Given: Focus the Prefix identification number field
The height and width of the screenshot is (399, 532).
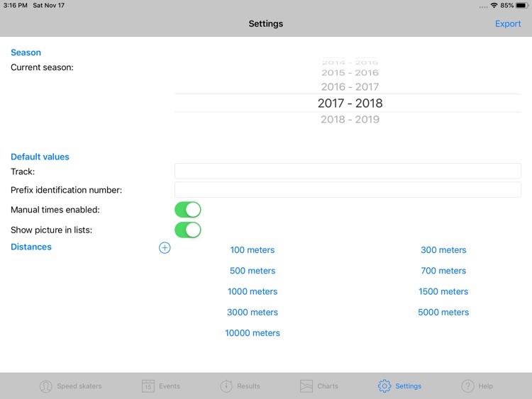Looking at the screenshot, I should [x=348, y=189].
